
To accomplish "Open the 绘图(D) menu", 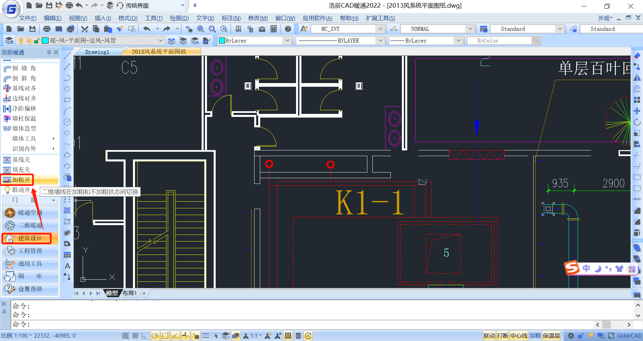I will (x=179, y=18).
